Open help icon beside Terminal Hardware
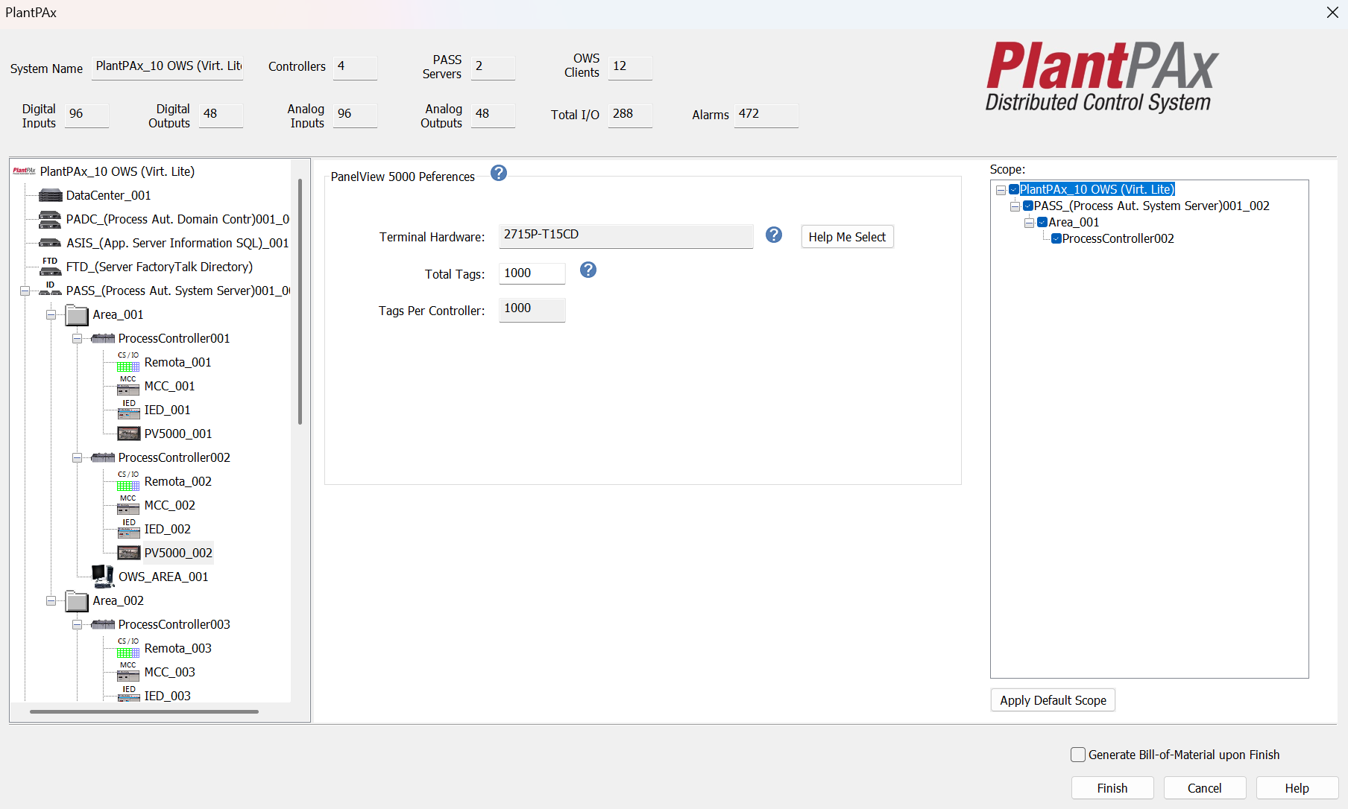Screen dimensions: 1348x809 774,235
